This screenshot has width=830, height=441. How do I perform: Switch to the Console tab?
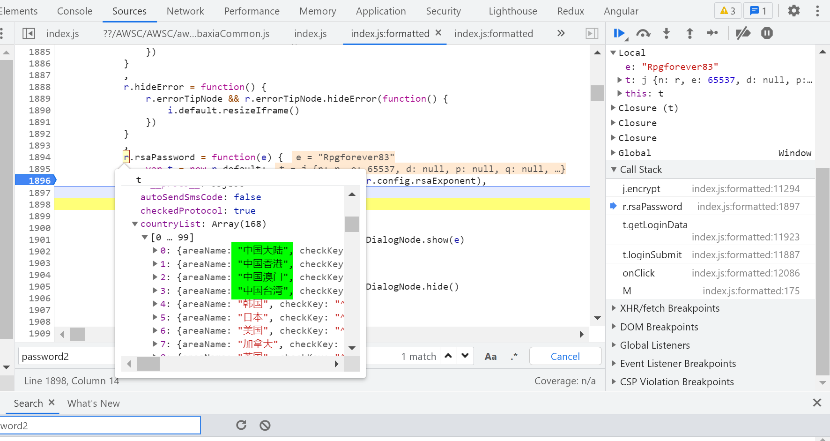[74, 11]
